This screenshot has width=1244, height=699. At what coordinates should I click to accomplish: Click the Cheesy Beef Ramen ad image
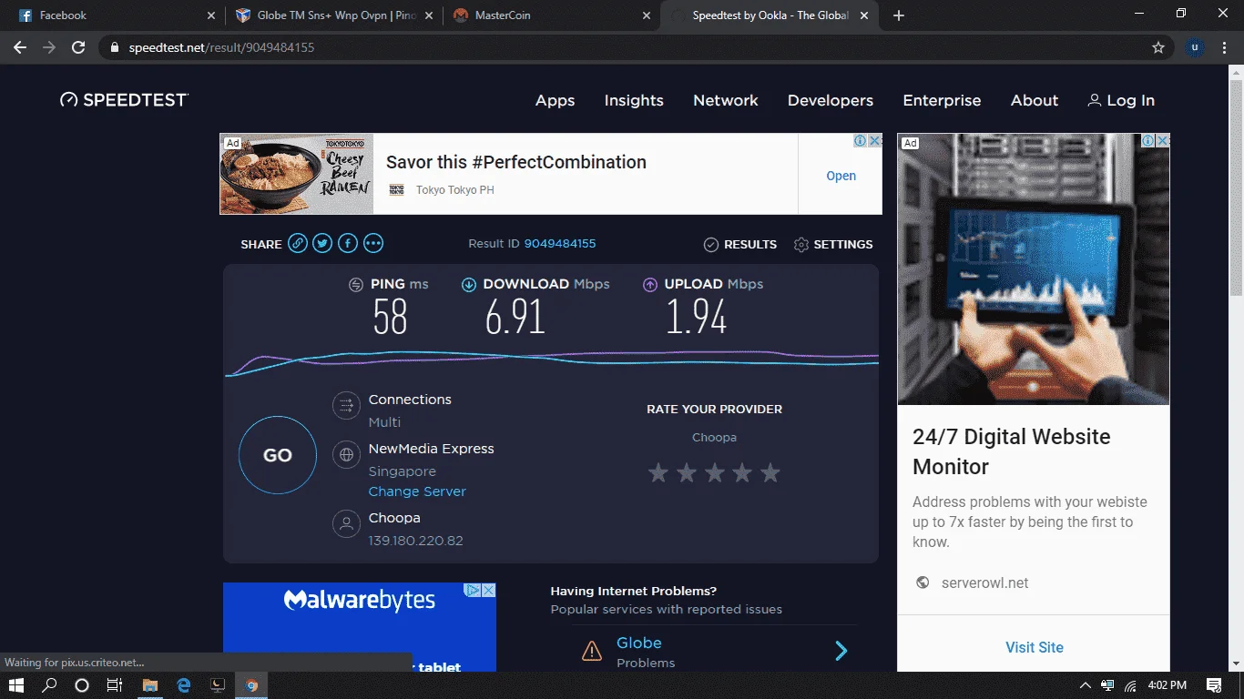coord(297,175)
